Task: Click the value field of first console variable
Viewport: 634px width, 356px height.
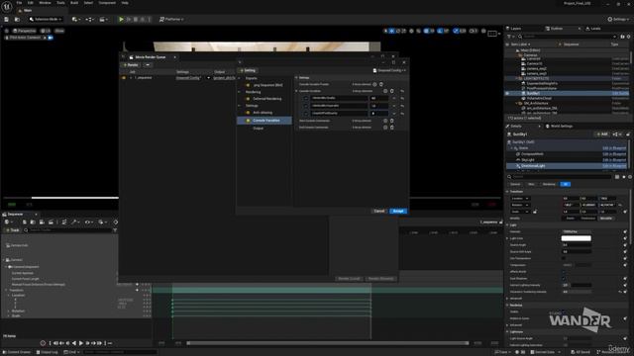Action: pos(378,98)
